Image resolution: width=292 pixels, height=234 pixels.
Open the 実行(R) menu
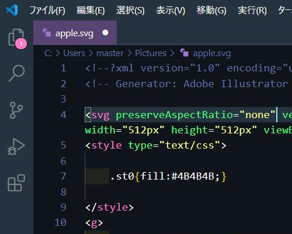(252, 10)
